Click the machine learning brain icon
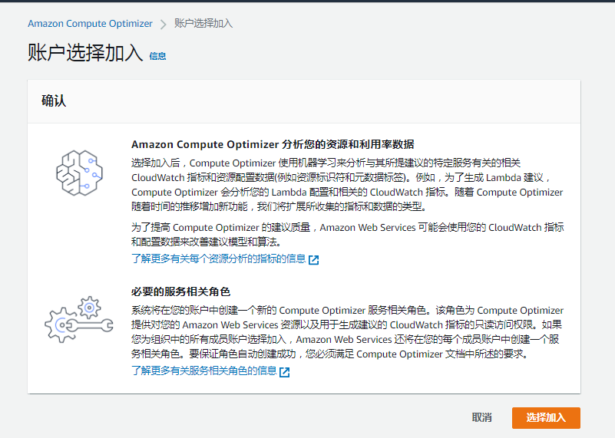The height and width of the screenshot is (438, 615). coord(80,173)
